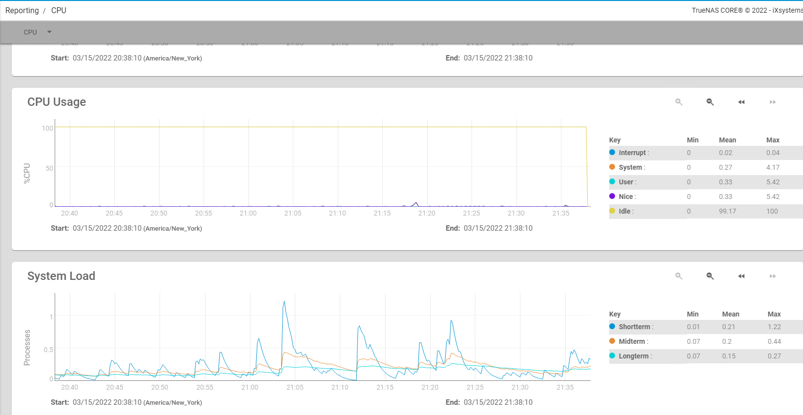The width and height of the screenshot is (803, 415).
Task: Click the Idle legend yellow dot
Action: (612, 211)
